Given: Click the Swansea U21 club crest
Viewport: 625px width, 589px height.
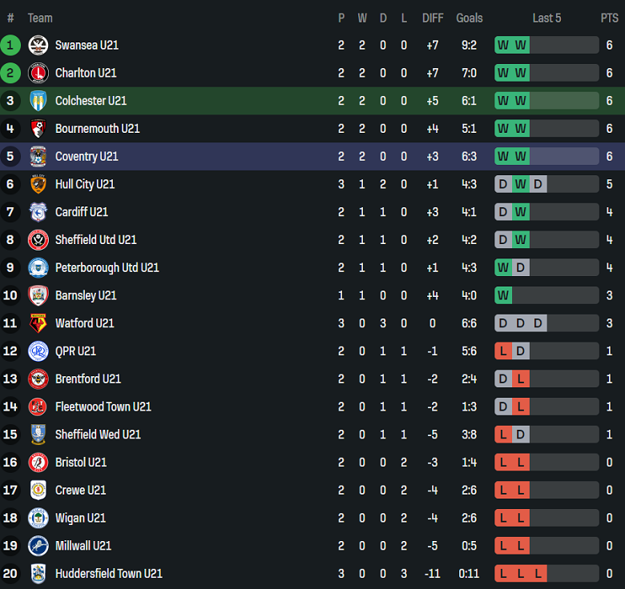Looking at the screenshot, I should (x=38, y=46).
